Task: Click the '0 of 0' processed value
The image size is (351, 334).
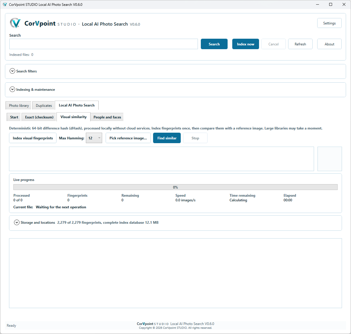Action: [x=18, y=200]
